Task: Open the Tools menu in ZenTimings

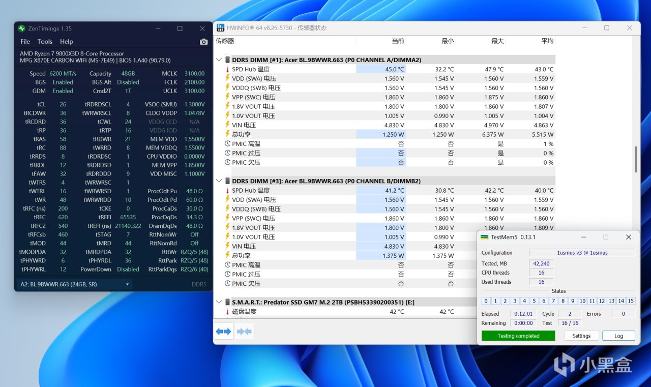Action: (x=45, y=42)
